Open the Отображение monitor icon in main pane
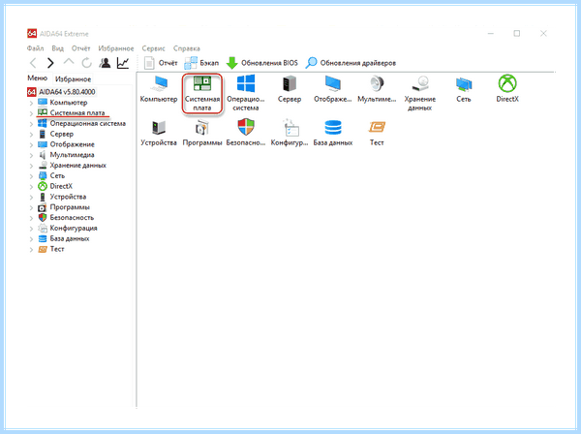The width and height of the screenshot is (581, 434). pyautogui.click(x=333, y=88)
